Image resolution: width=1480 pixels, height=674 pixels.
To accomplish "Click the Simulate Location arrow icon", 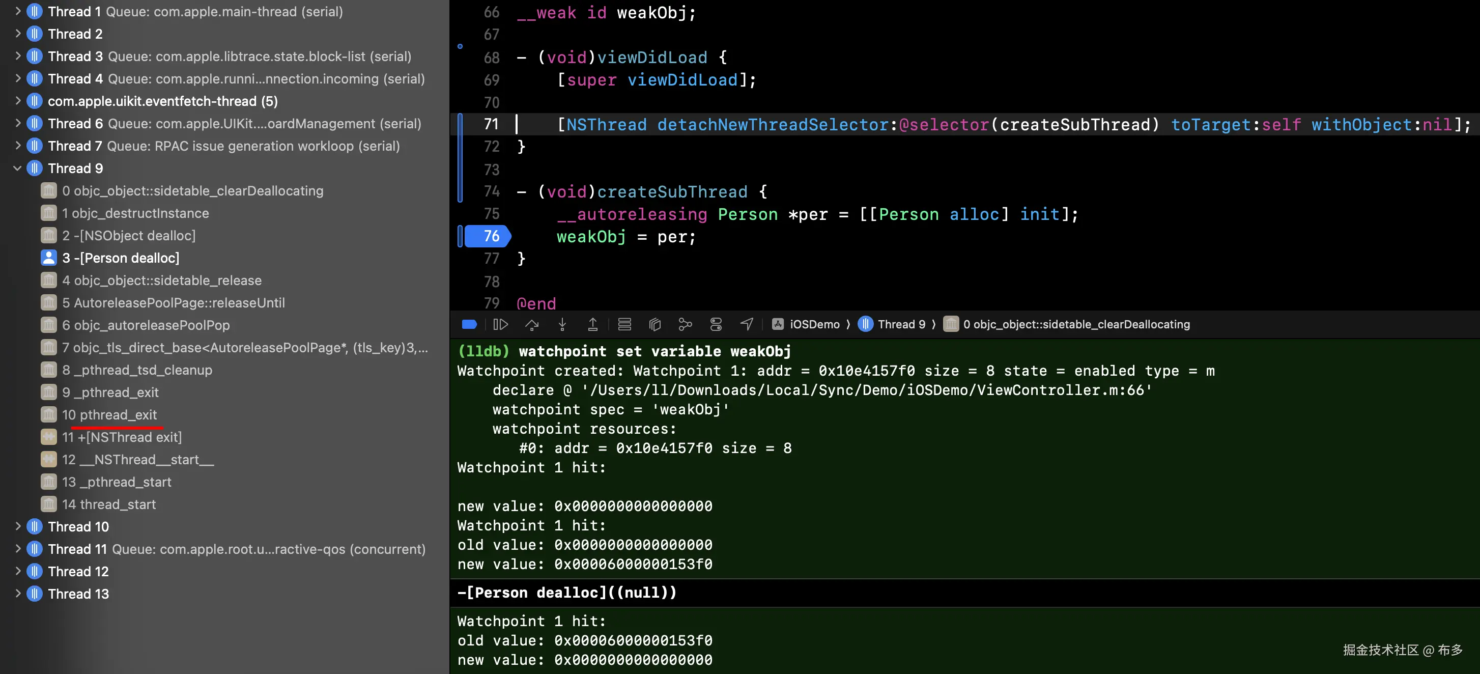I will pos(746,324).
